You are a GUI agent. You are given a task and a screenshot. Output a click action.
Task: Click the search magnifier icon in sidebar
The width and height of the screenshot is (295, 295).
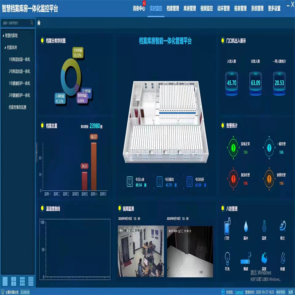pos(32,23)
